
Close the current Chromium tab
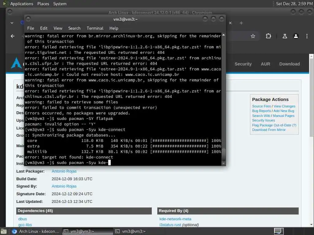click(x=230, y=23)
